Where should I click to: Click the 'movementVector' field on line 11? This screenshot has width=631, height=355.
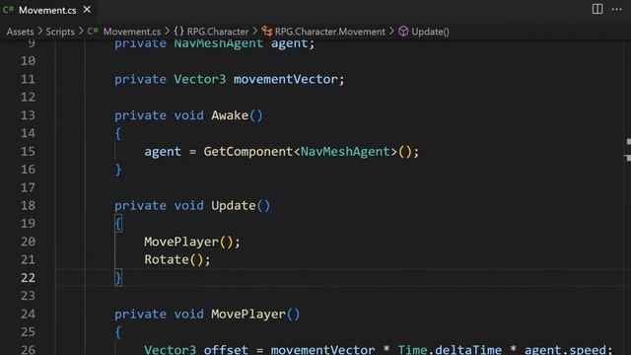click(286, 79)
